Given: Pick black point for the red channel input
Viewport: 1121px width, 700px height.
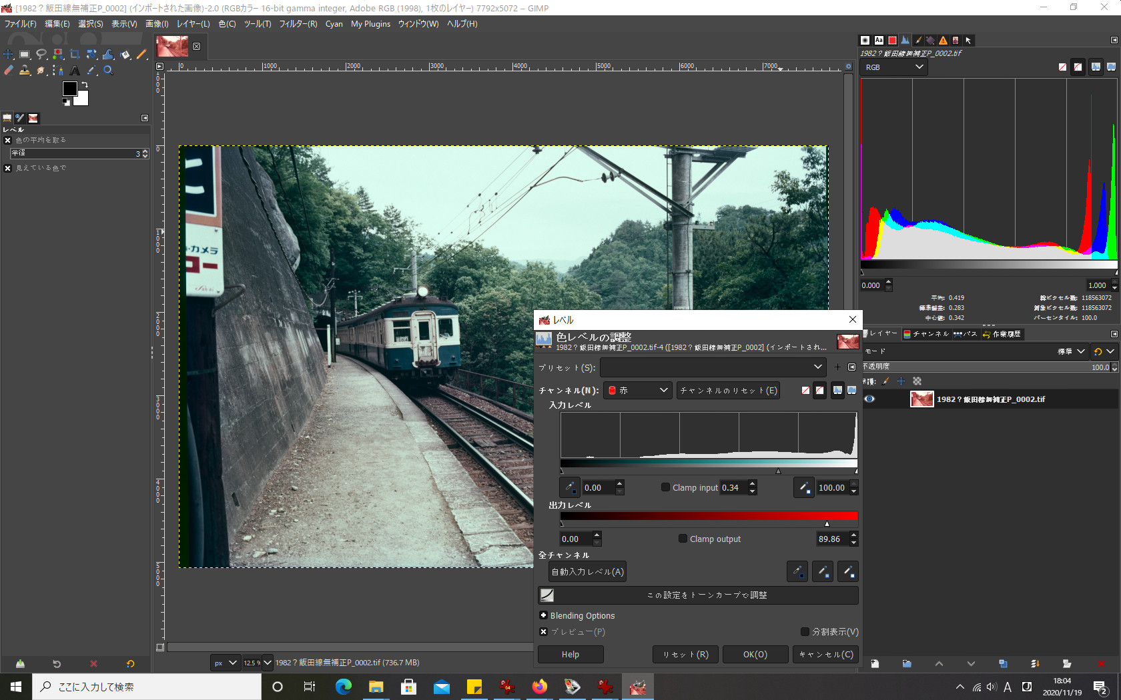Looking at the screenshot, I should (x=570, y=487).
